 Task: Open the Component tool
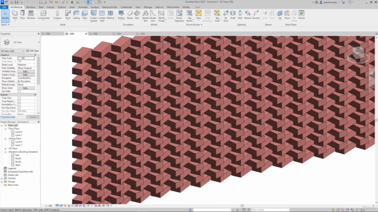coord(43,15)
